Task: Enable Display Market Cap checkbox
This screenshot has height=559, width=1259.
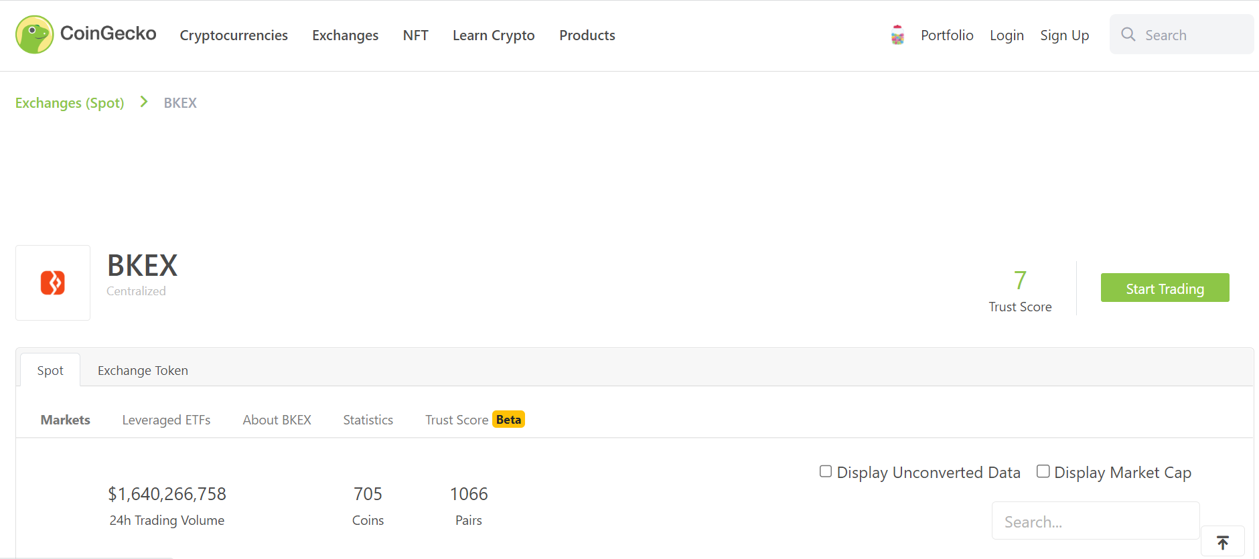Action: click(1043, 471)
